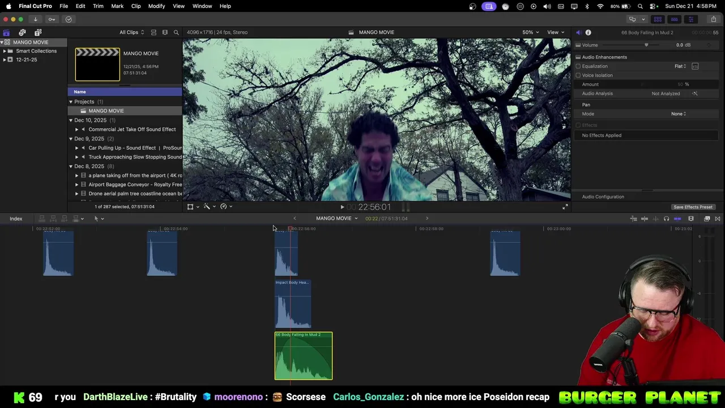The width and height of the screenshot is (725, 408).
Task: Open viewer fullscreen playback icon
Action: click(x=565, y=207)
